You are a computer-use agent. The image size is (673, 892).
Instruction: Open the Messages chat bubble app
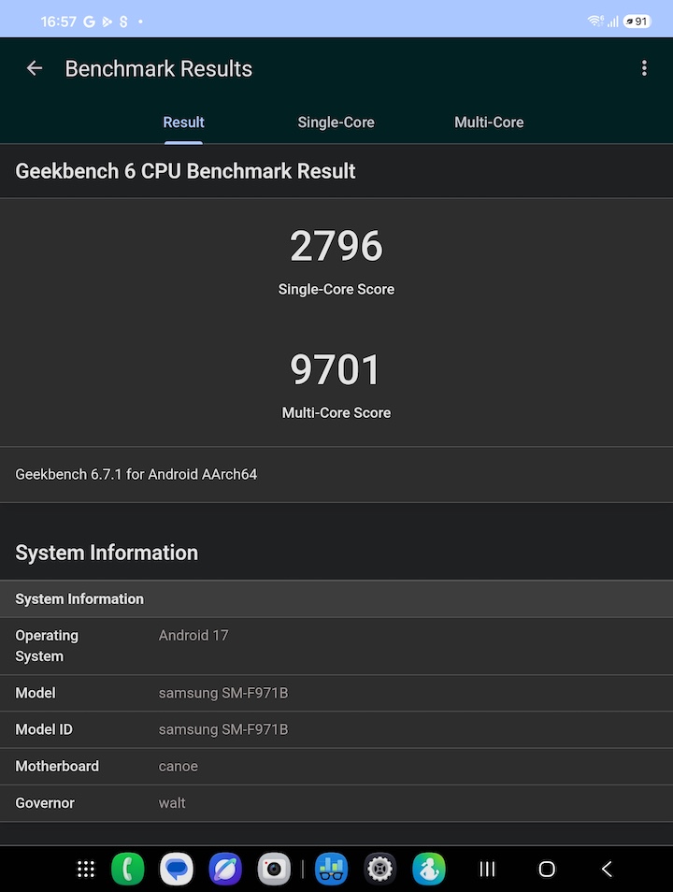[x=177, y=869]
